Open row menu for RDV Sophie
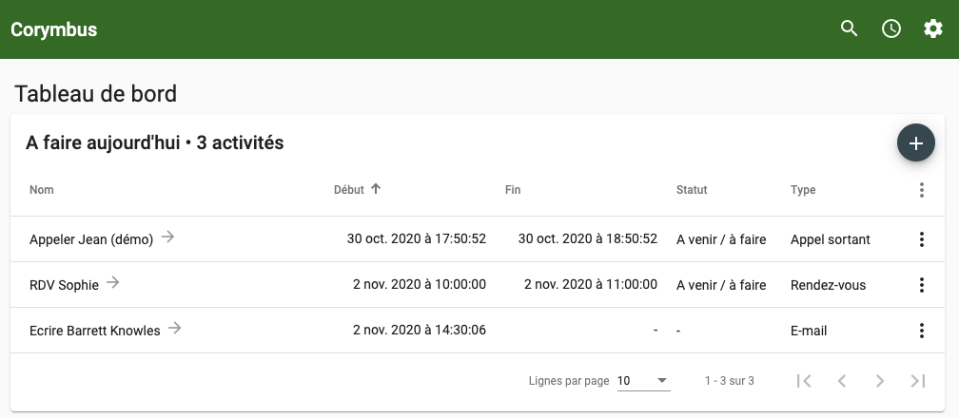Image resolution: width=959 pixels, height=418 pixels. (921, 285)
